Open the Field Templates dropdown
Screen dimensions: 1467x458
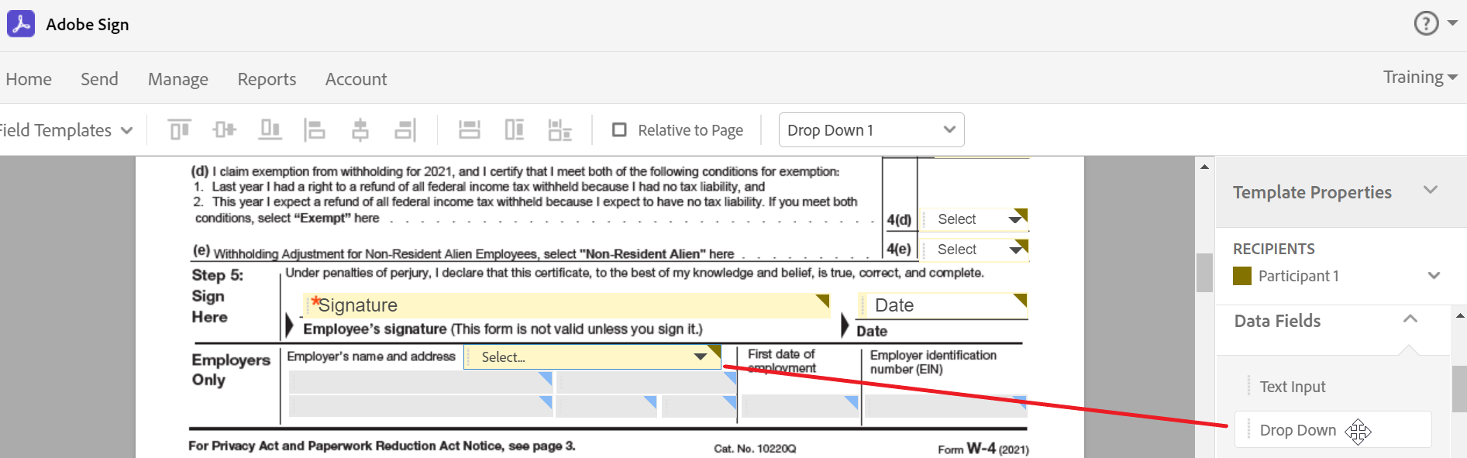(66, 130)
